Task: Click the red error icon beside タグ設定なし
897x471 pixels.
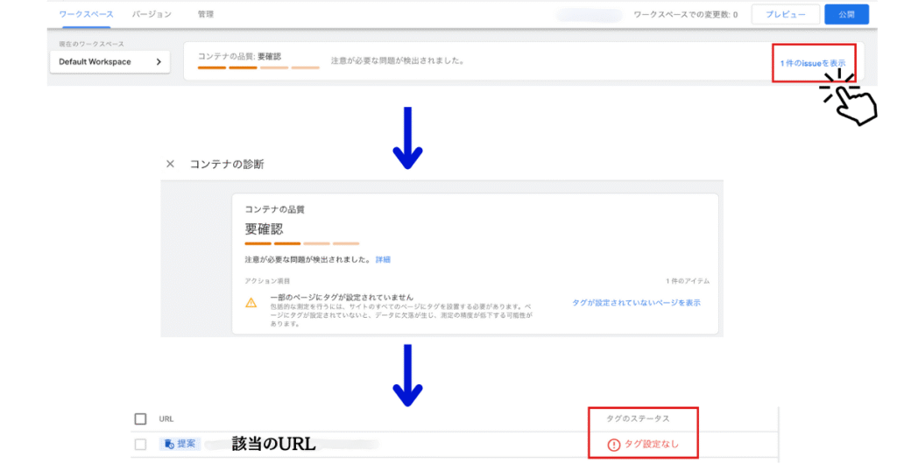Action: coord(613,445)
